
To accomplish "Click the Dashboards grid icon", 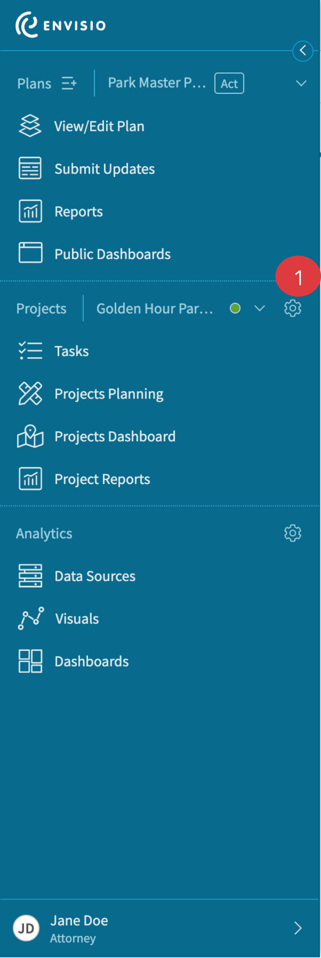I will pos(30,661).
